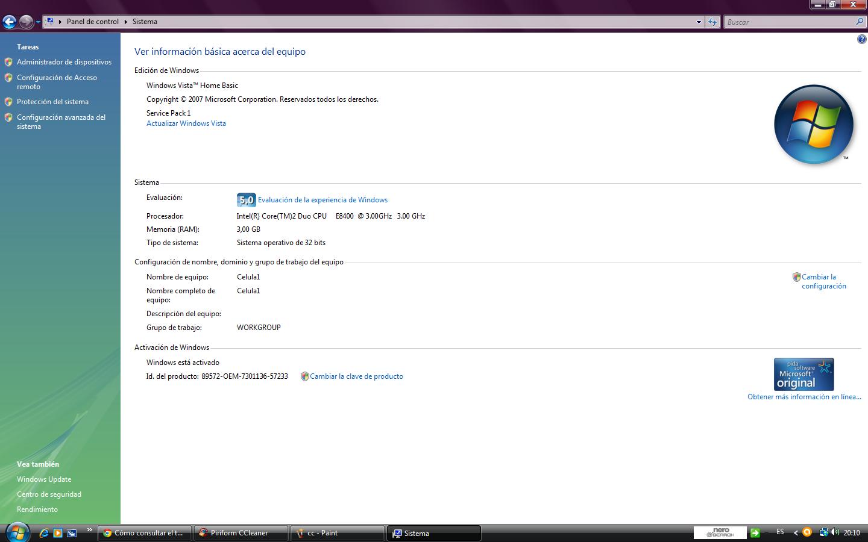868x542 pixels.
Task: Expand the Quick Launch overflow chevron
Action: pos(90,530)
